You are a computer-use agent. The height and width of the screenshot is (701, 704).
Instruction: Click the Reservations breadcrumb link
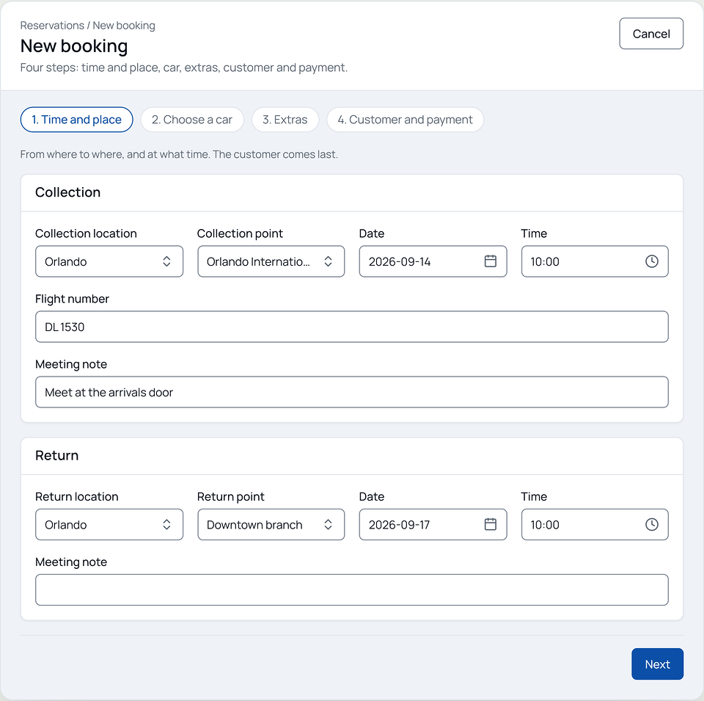pyautogui.click(x=52, y=26)
